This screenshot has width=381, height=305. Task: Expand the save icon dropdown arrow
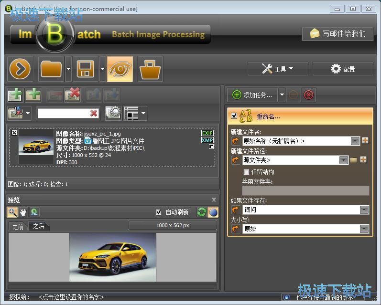(x=102, y=69)
